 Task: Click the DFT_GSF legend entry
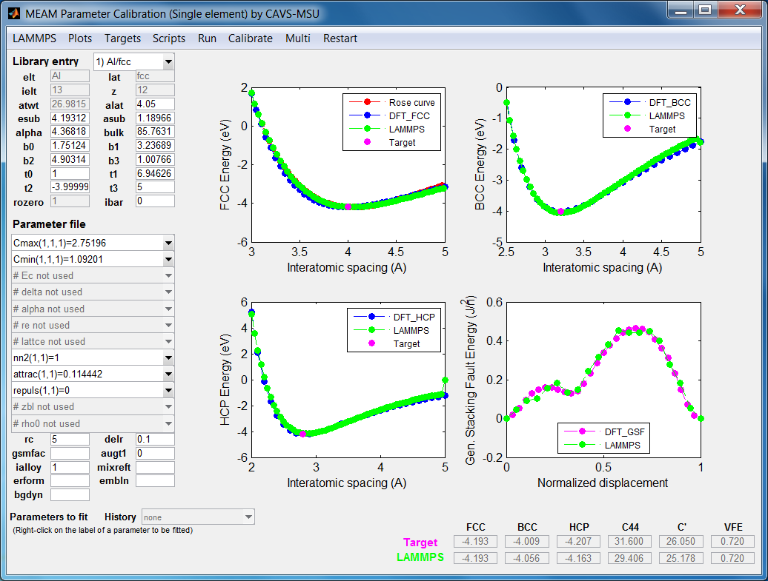(x=617, y=431)
